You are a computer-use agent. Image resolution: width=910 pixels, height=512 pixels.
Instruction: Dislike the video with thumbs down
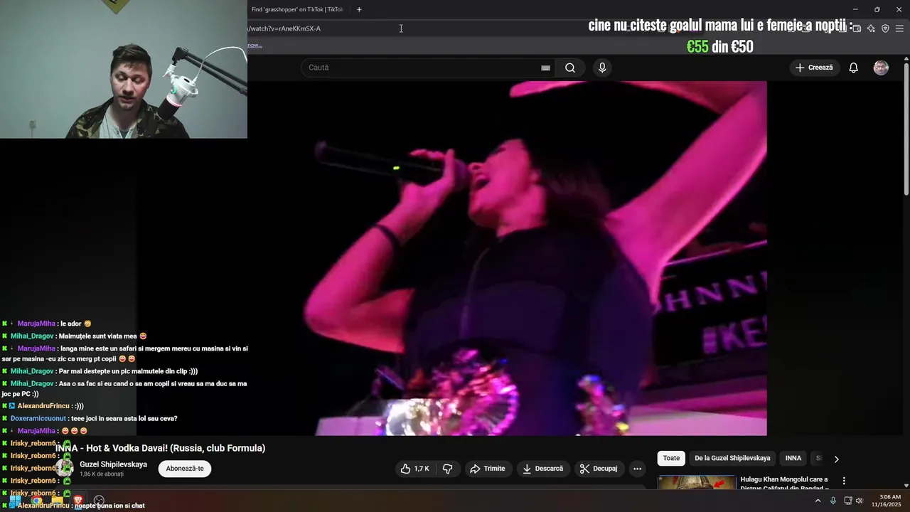(448, 469)
